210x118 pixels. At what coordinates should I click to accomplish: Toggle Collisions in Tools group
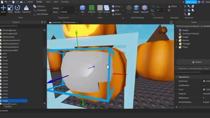click(x=39, y=6)
